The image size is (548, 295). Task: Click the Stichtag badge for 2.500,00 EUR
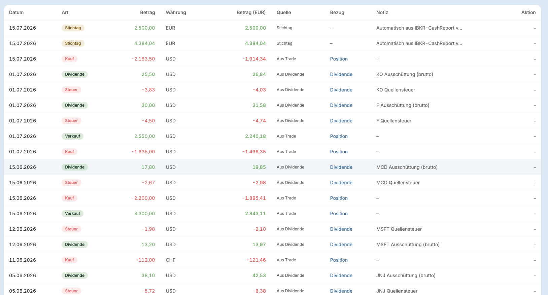73,28
